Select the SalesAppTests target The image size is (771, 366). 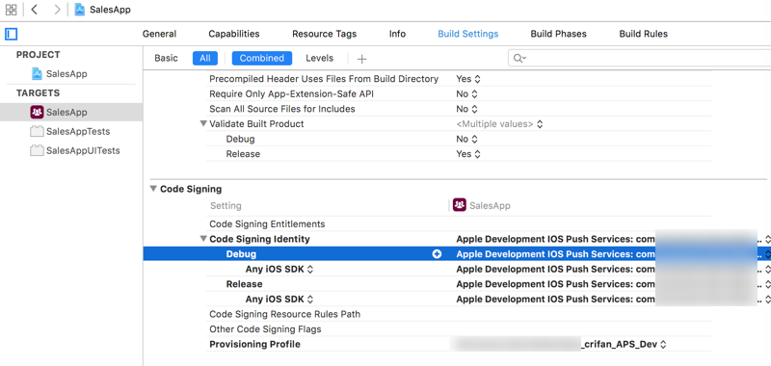tap(69, 132)
